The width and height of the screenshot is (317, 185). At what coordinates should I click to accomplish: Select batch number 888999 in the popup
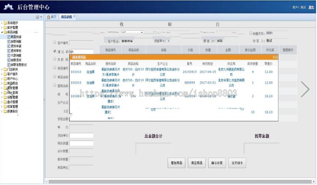pos(189,83)
